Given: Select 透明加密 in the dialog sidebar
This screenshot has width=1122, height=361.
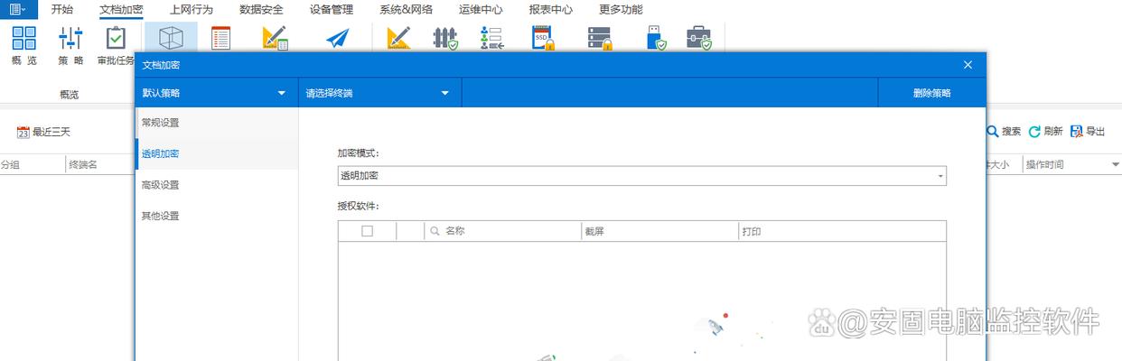Looking at the screenshot, I should coord(217,153).
